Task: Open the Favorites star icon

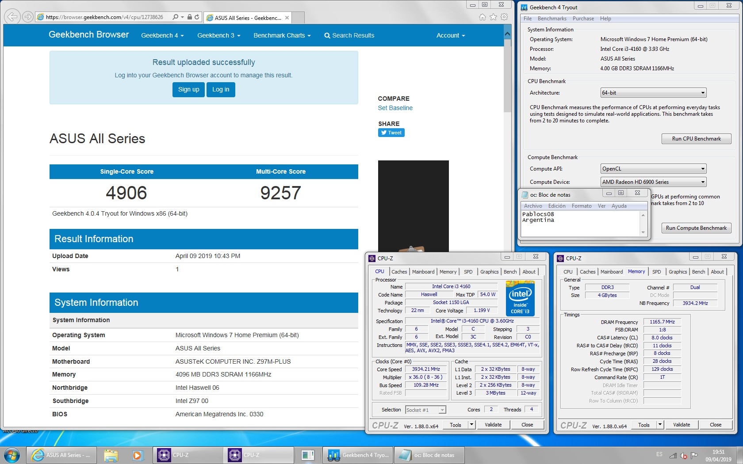Action: pyautogui.click(x=493, y=17)
